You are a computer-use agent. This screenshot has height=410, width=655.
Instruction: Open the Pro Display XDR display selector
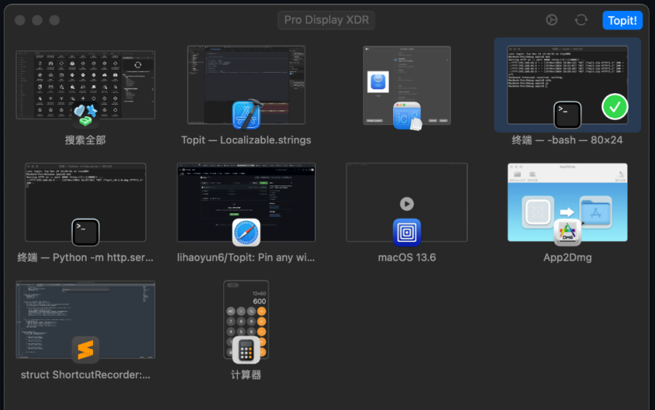coord(326,20)
